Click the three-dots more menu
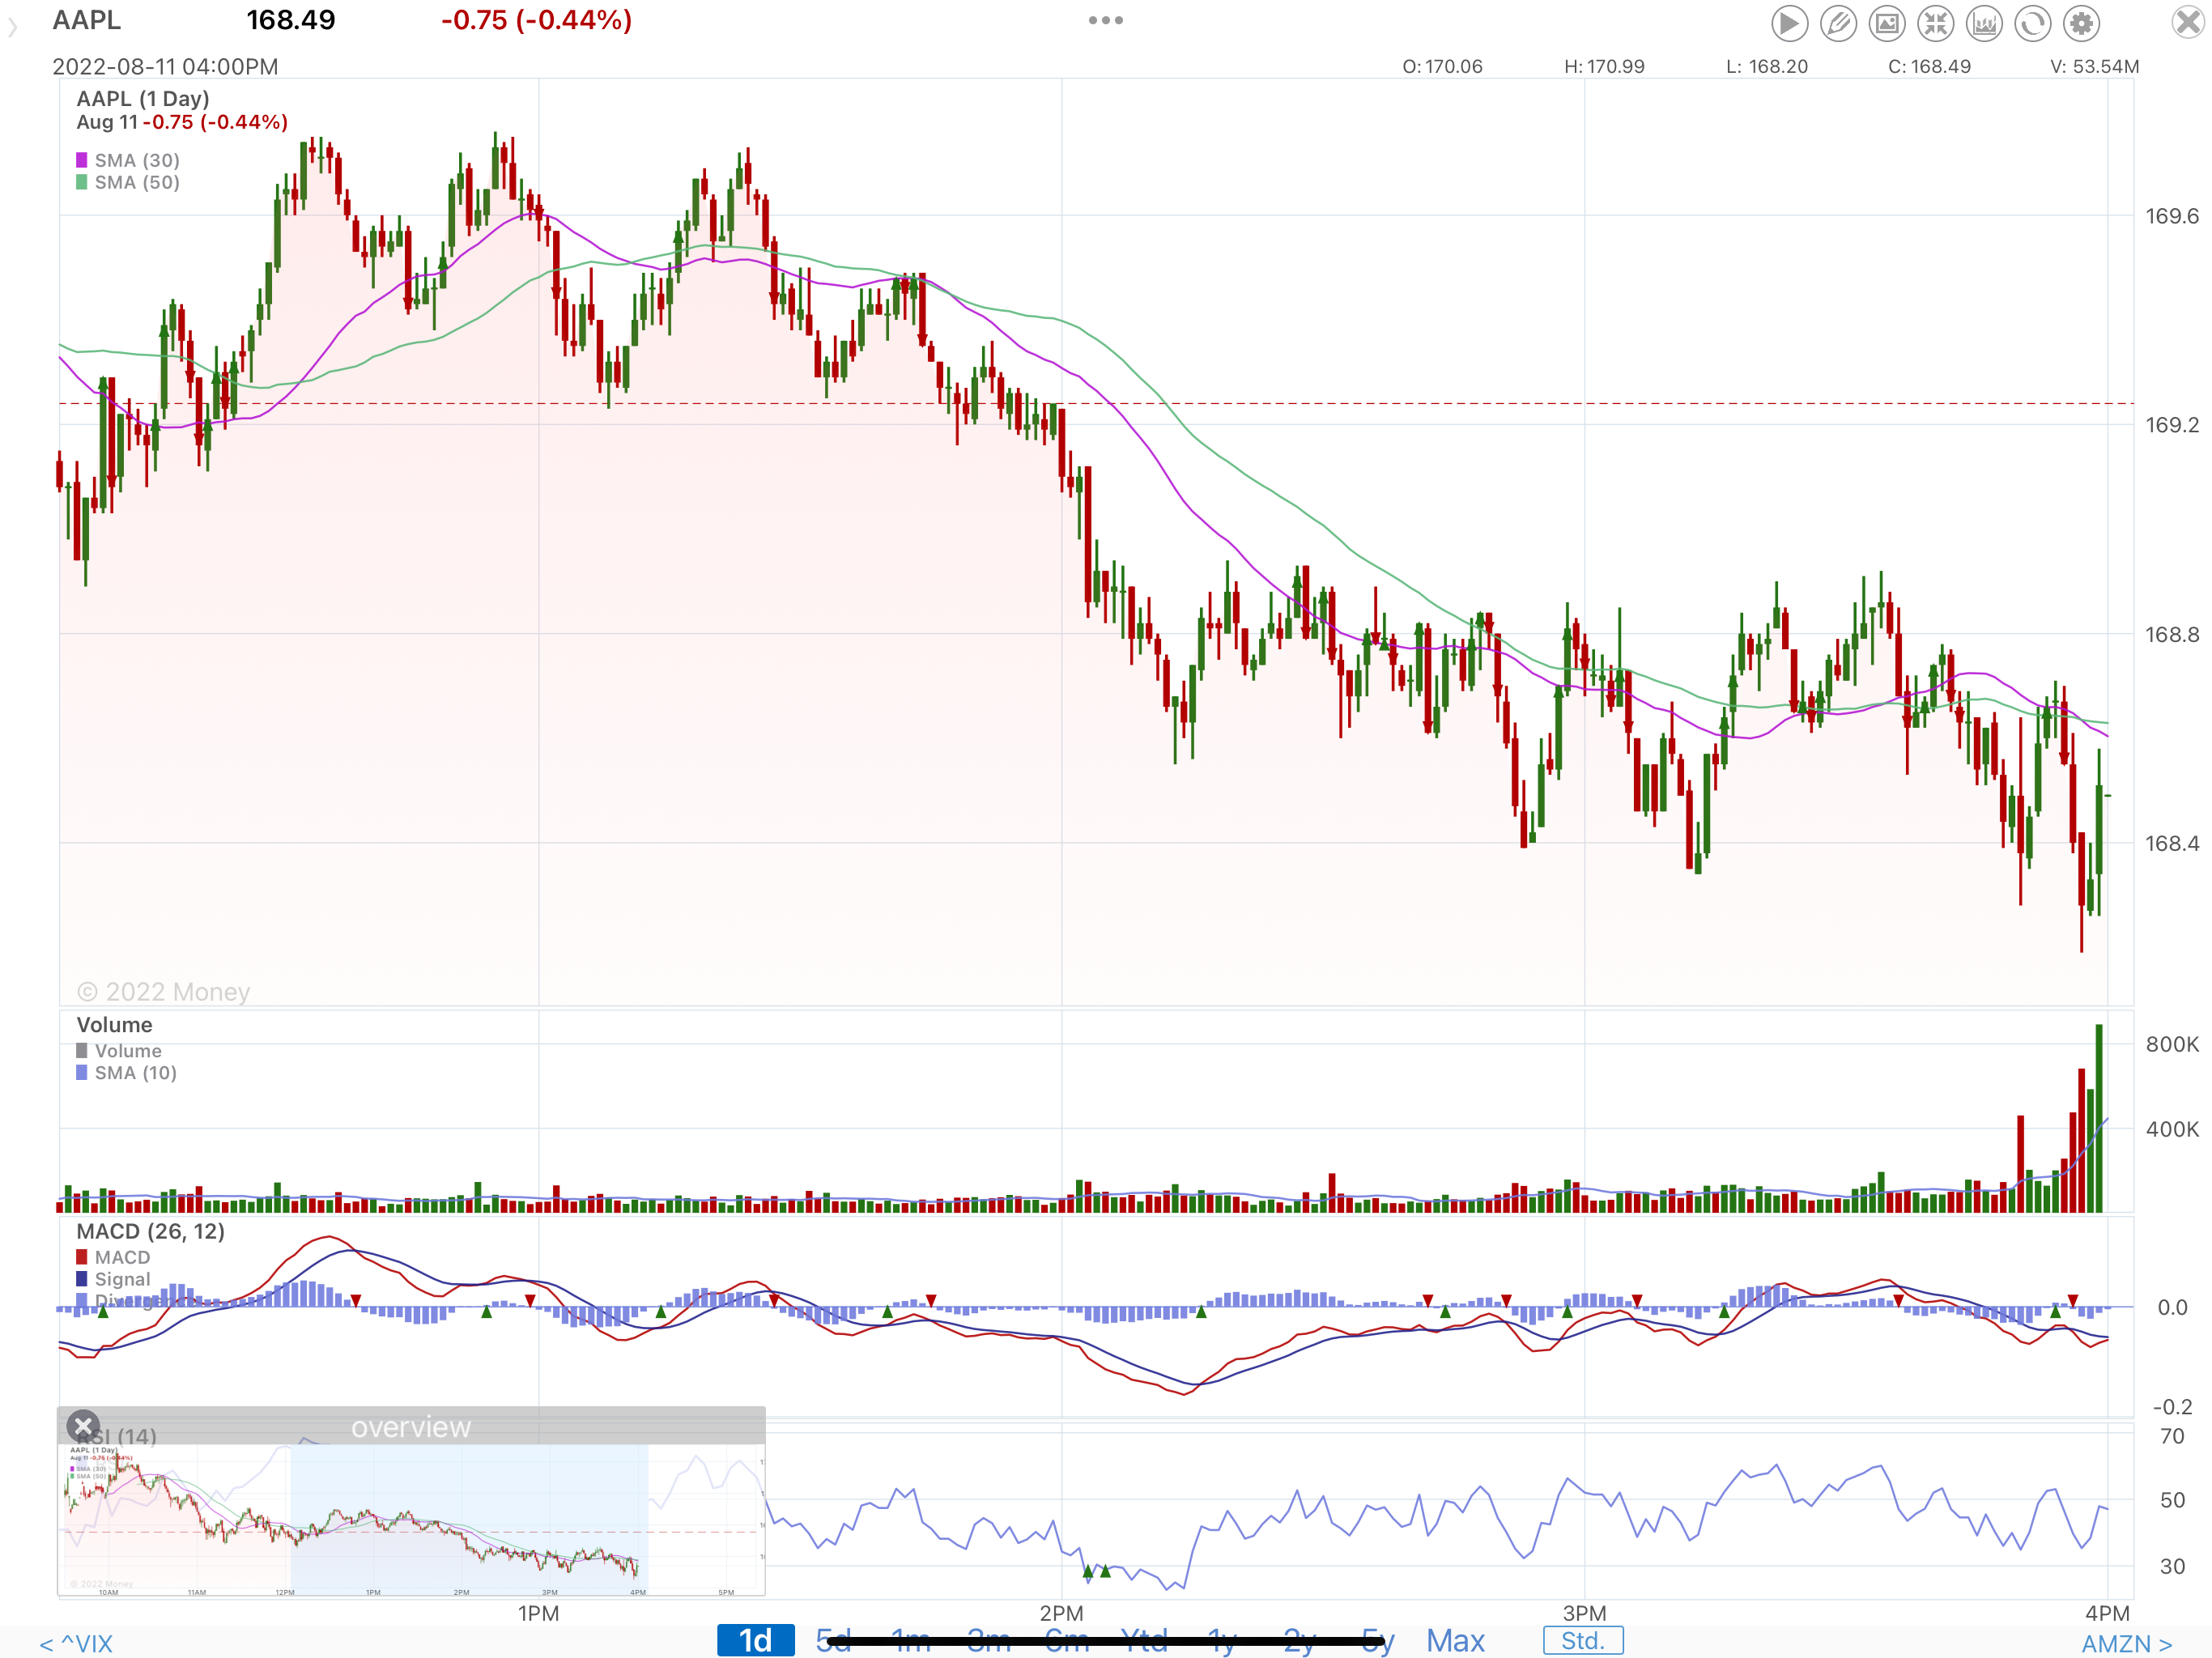 1105,20
